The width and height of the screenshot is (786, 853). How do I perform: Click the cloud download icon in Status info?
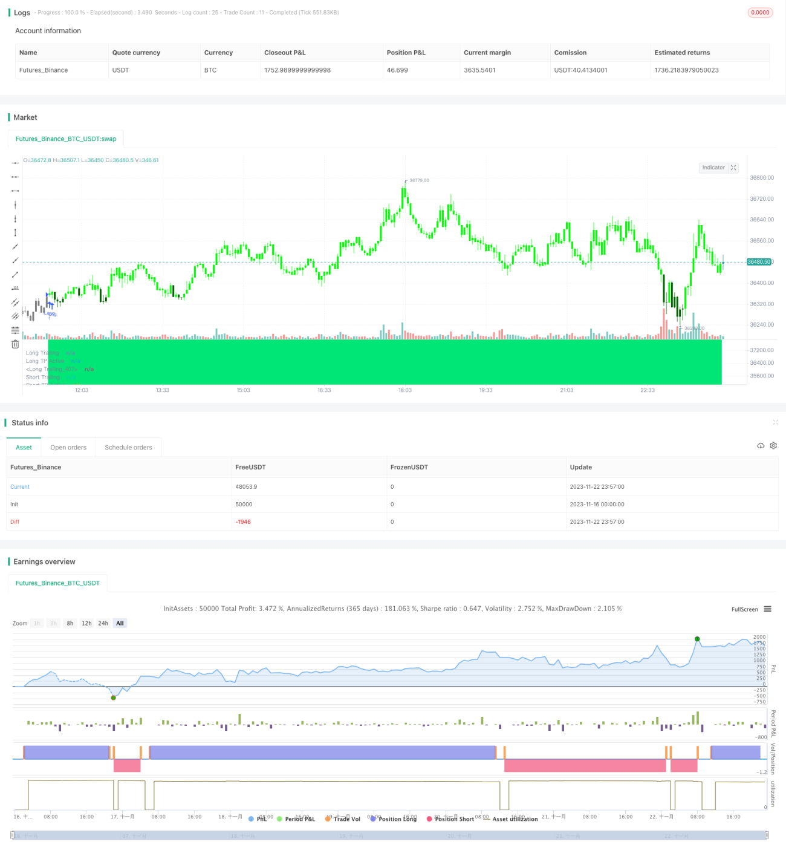coord(761,446)
